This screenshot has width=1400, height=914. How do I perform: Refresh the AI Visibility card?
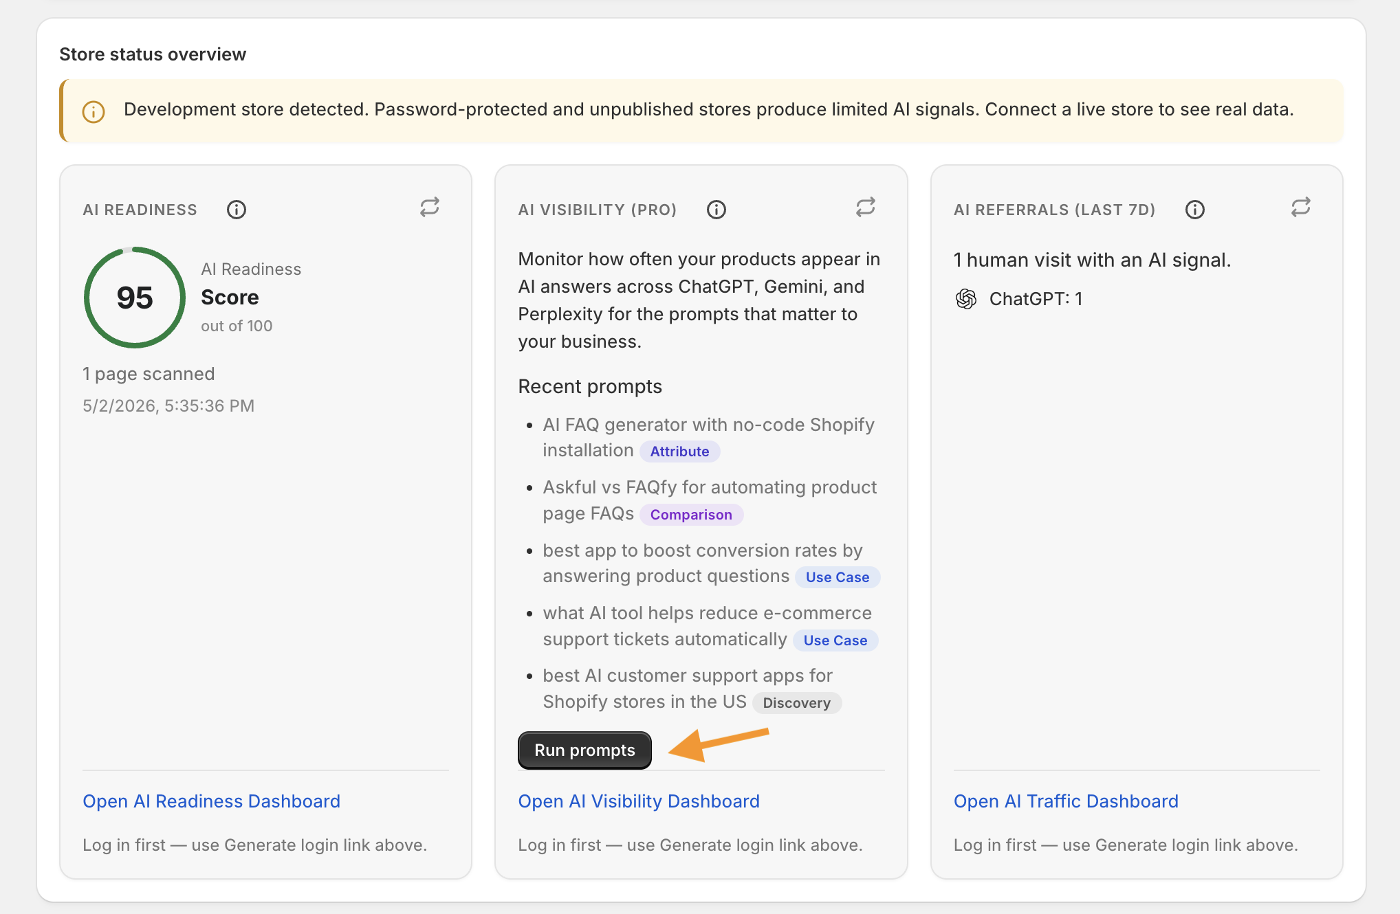tap(866, 207)
